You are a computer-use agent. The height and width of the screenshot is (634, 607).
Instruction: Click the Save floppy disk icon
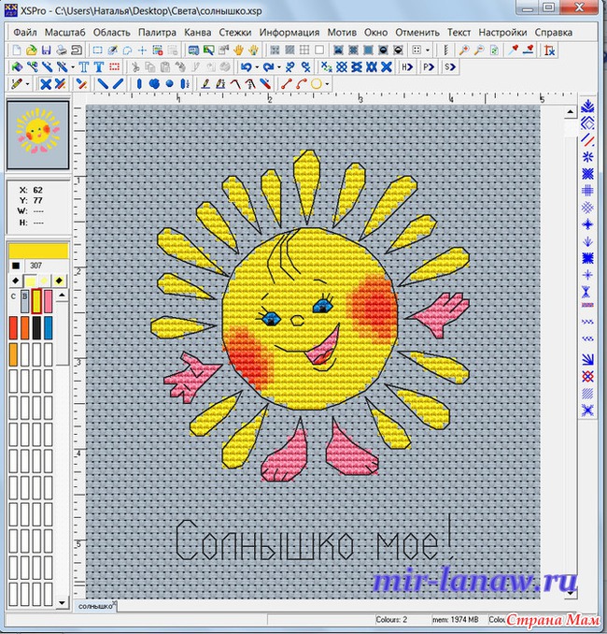coord(45,50)
